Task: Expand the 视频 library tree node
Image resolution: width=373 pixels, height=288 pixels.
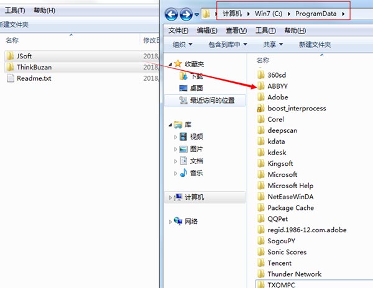Action: pos(176,137)
